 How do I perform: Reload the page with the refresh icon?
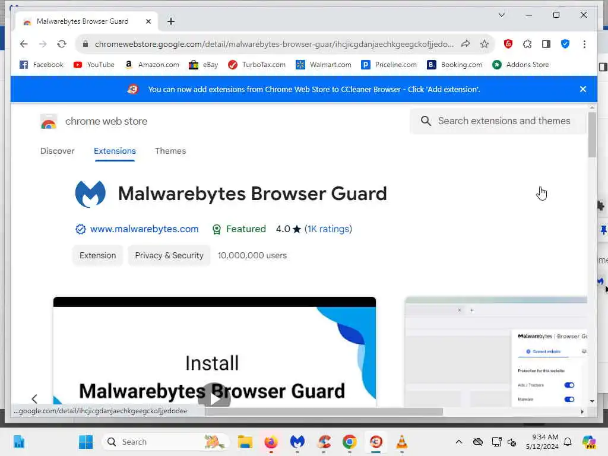coord(62,44)
